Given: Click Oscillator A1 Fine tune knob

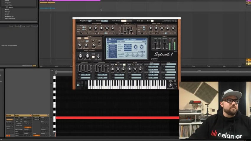Looking at the screenshot, I should tap(82, 33).
